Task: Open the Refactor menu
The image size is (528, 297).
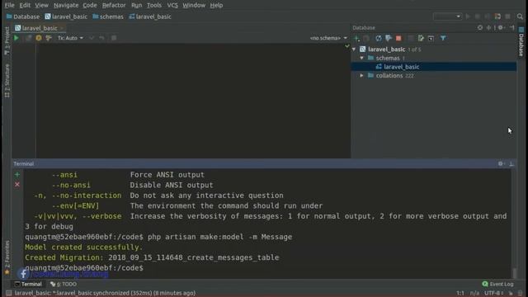Action: 114,6
